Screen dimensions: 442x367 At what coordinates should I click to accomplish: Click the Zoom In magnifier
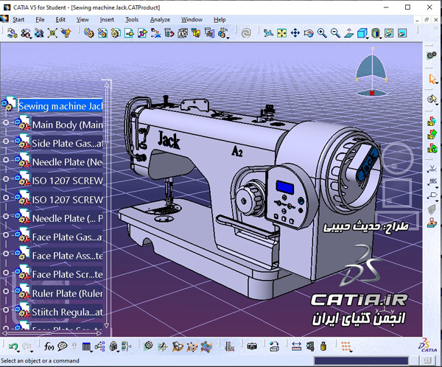pyautogui.click(x=322, y=33)
